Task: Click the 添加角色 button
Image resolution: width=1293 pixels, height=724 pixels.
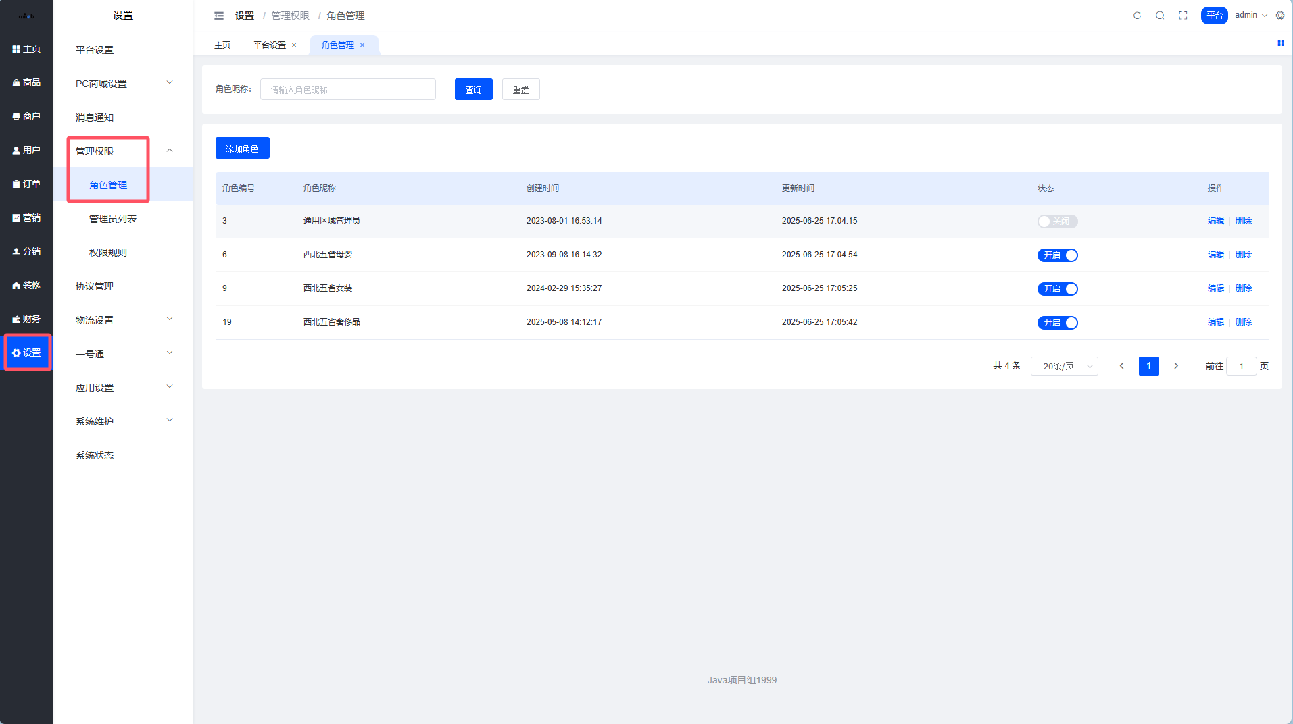Action: pyautogui.click(x=242, y=149)
